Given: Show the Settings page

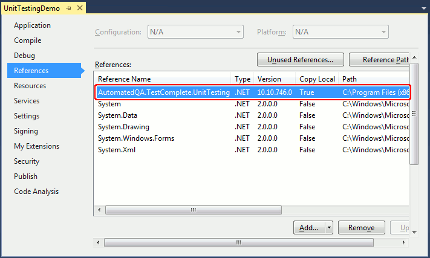Looking at the screenshot, I should (27, 116).
